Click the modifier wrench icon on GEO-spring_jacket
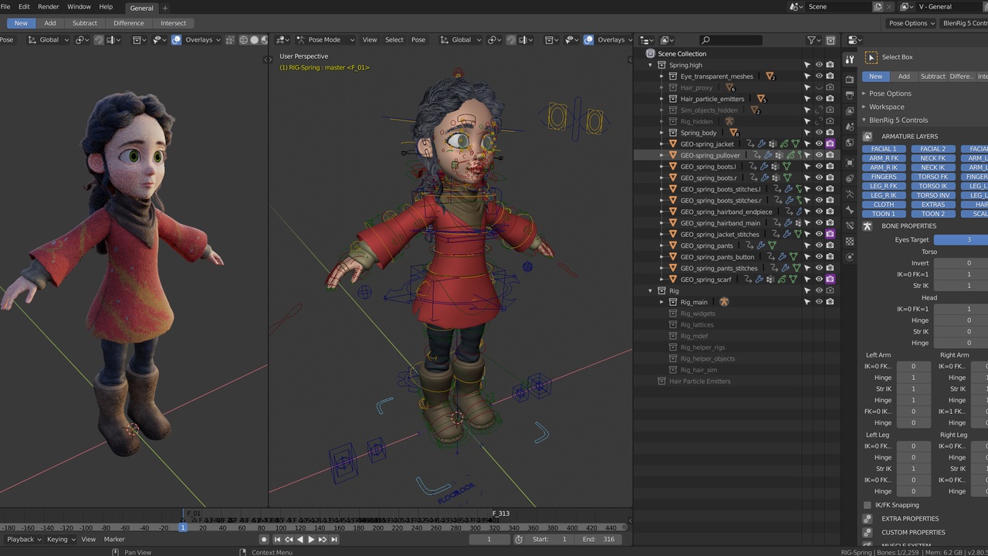This screenshot has height=556, width=988. [x=761, y=144]
